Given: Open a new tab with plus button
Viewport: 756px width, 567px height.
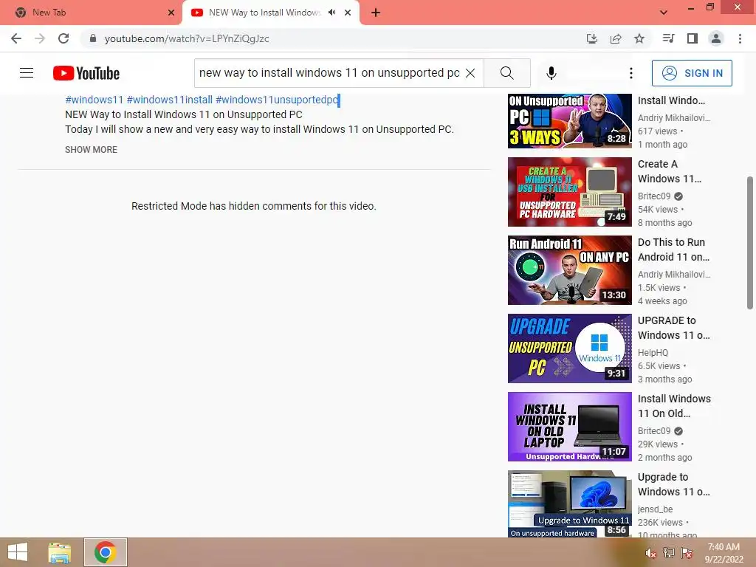Looking at the screenshot, I should [376, 13].
